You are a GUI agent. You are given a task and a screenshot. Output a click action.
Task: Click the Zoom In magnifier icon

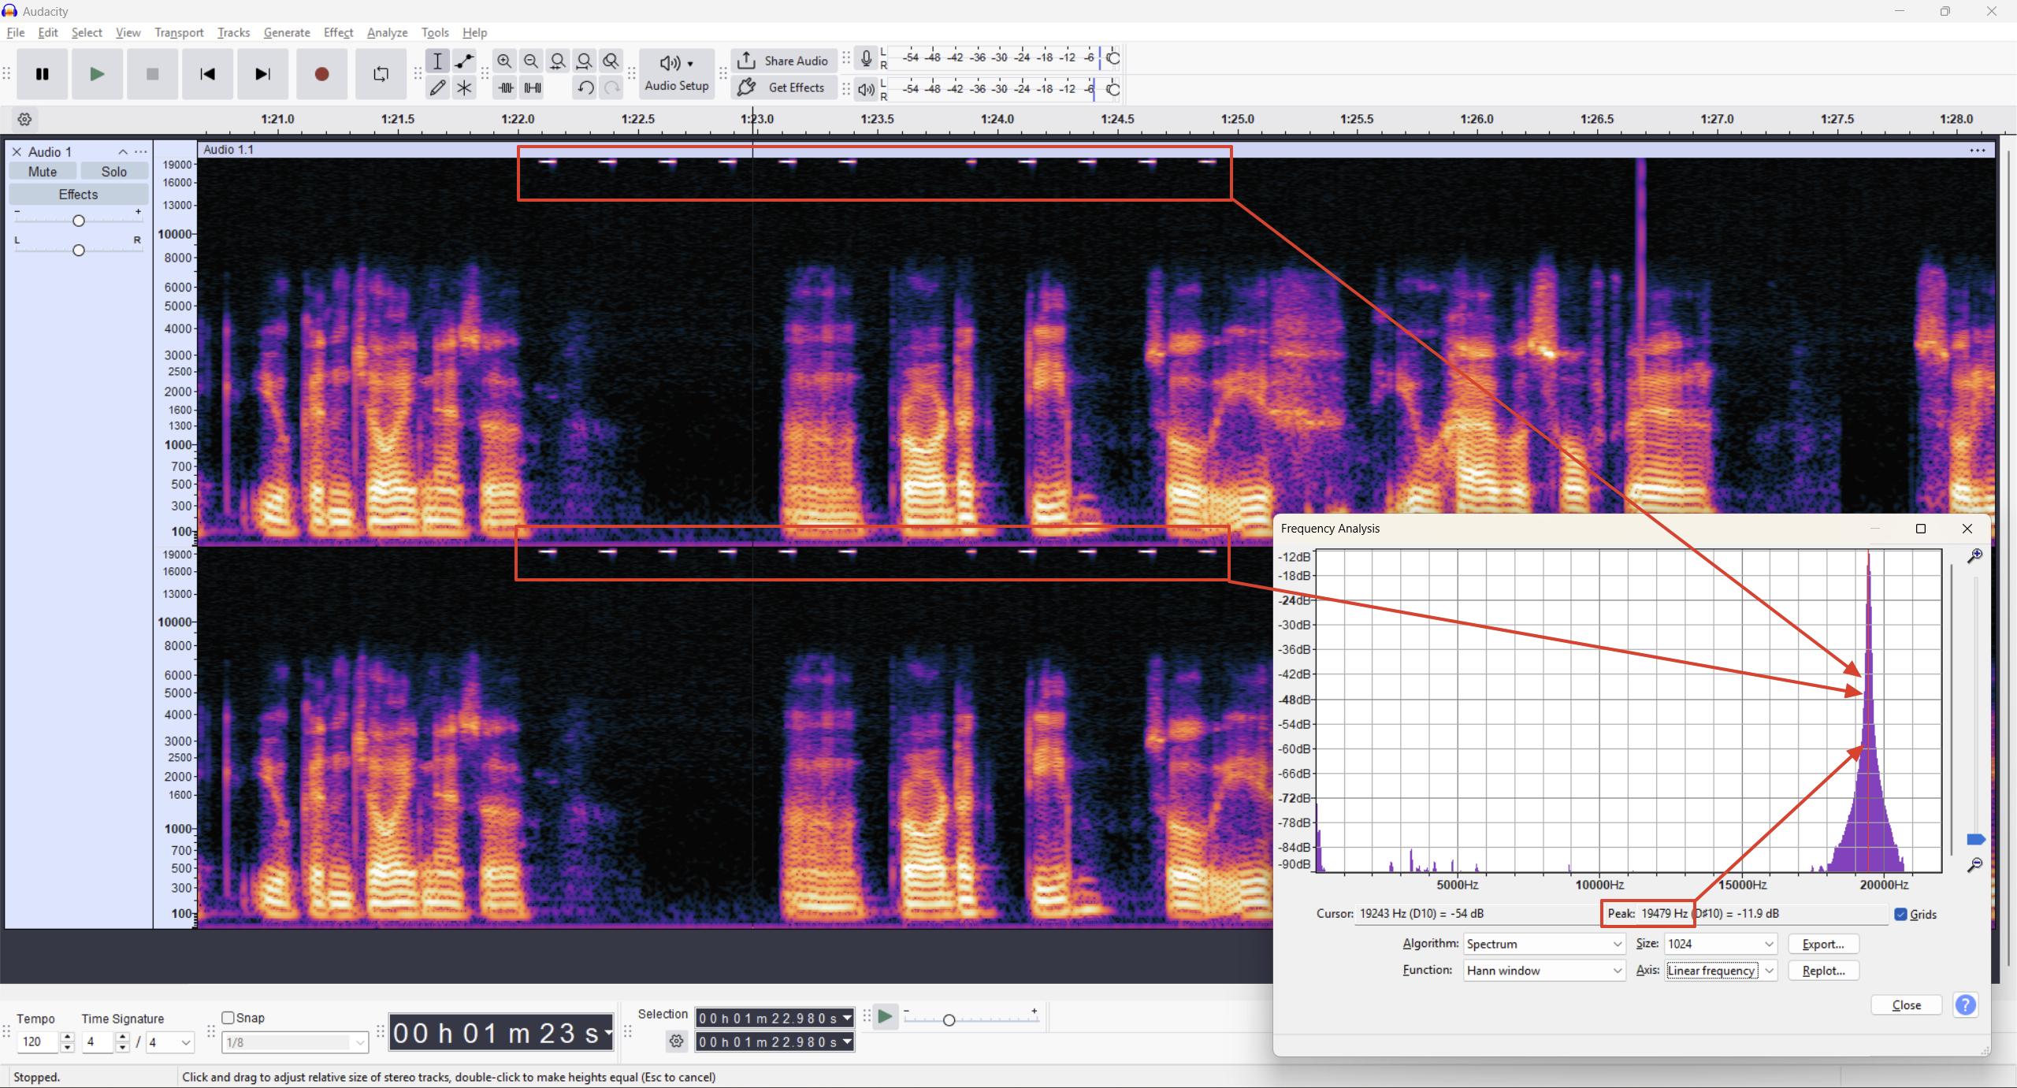tap(504, 61)
